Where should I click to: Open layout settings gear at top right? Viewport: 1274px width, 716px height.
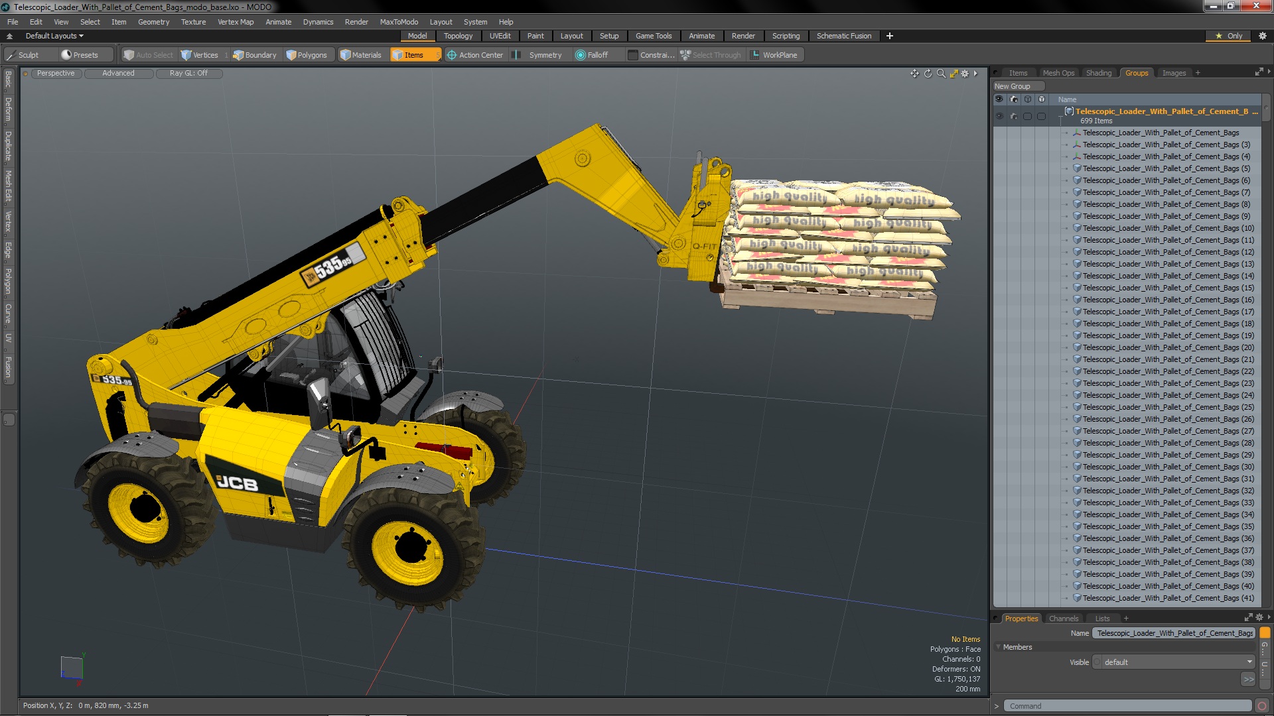(1262, 36)
